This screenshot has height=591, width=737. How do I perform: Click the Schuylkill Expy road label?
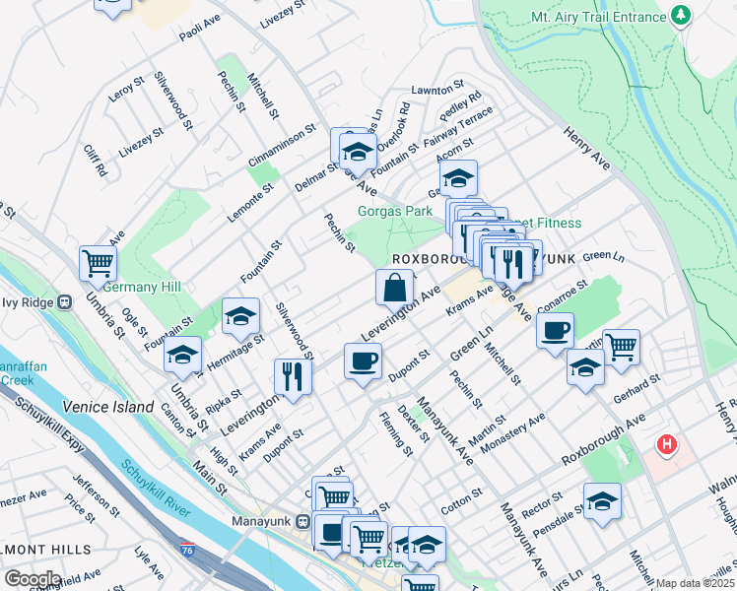pyautogui.click(x=50, y=426)
